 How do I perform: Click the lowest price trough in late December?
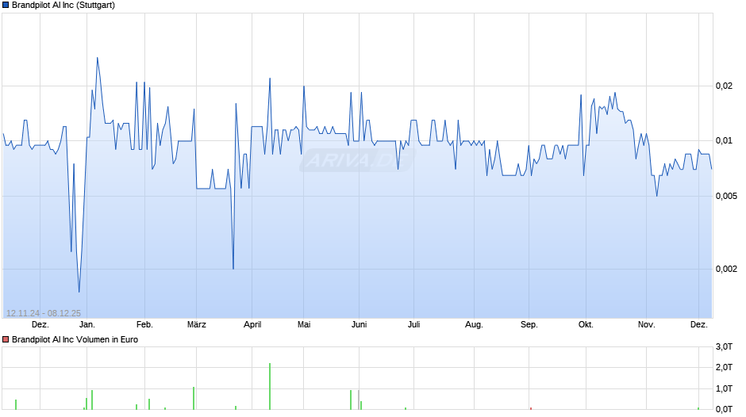pyautogui.click(x=79, y=292)
